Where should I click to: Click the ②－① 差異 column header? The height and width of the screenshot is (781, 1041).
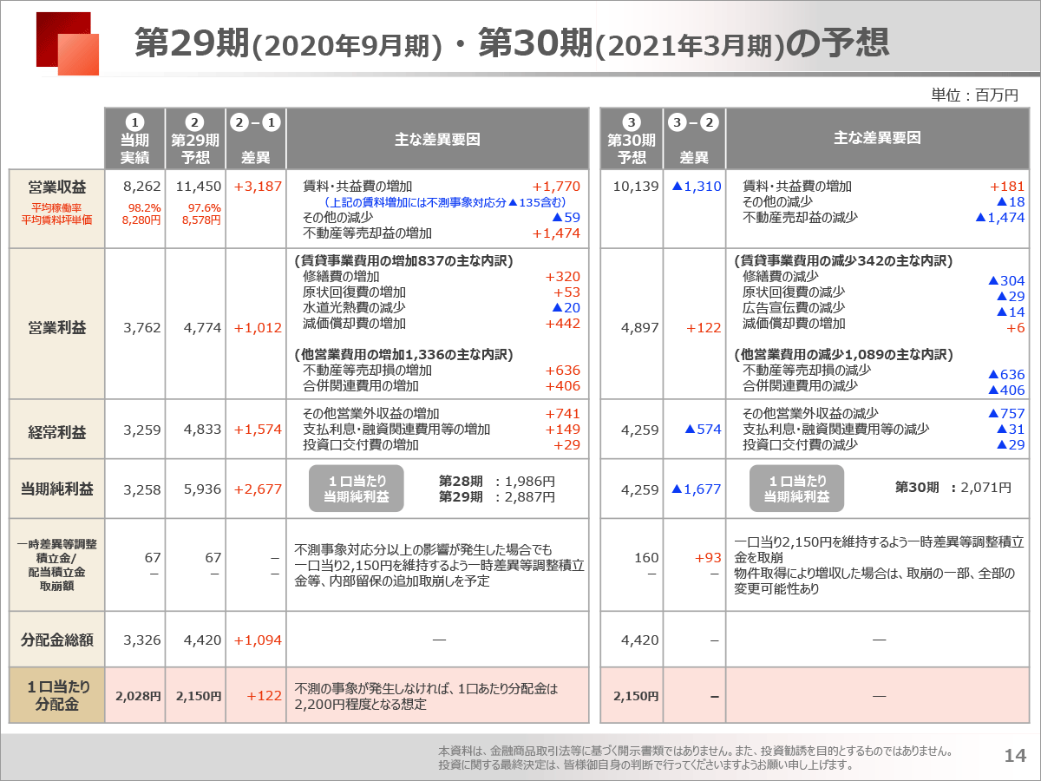pos(256,139)
